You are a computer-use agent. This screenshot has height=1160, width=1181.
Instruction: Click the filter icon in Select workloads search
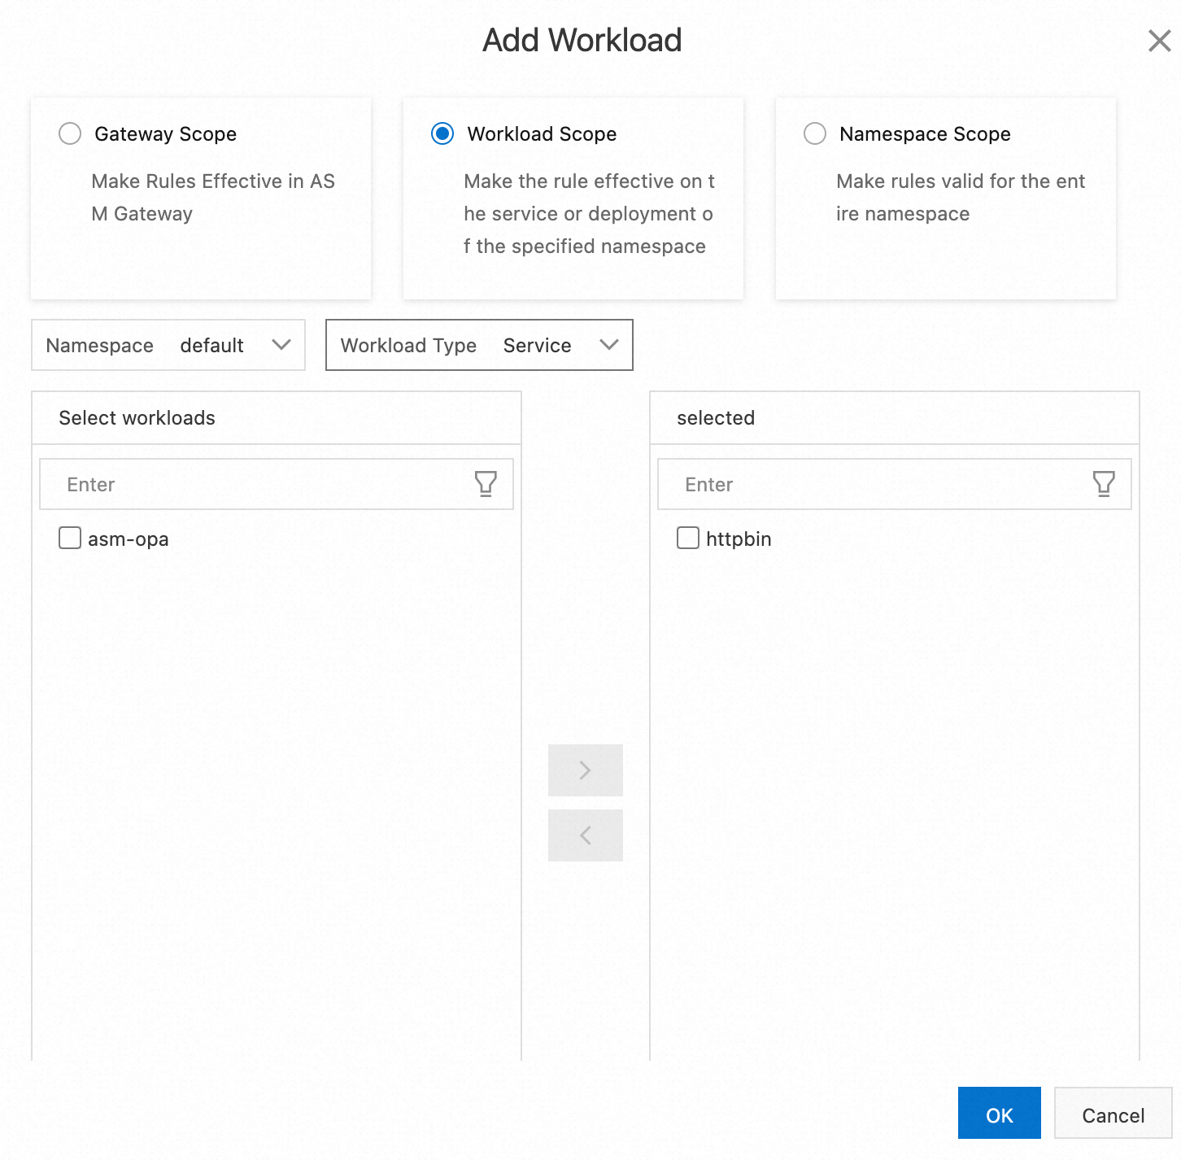click(486, 484)
